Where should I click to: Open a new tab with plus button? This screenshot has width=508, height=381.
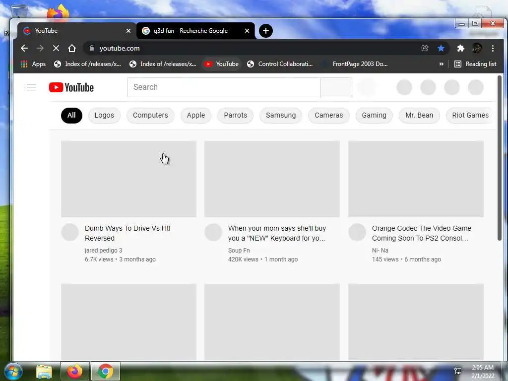pyautogui.click(x=266, y=31)
